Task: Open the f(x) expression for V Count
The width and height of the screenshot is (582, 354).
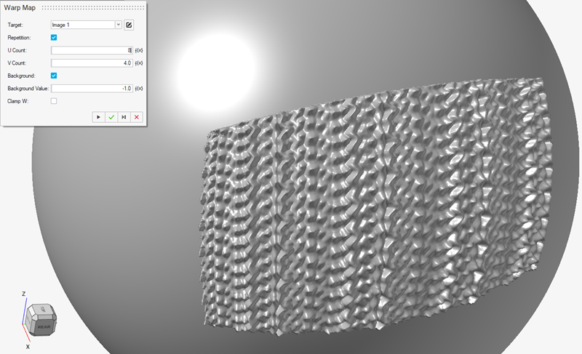Action: [139, 63]
